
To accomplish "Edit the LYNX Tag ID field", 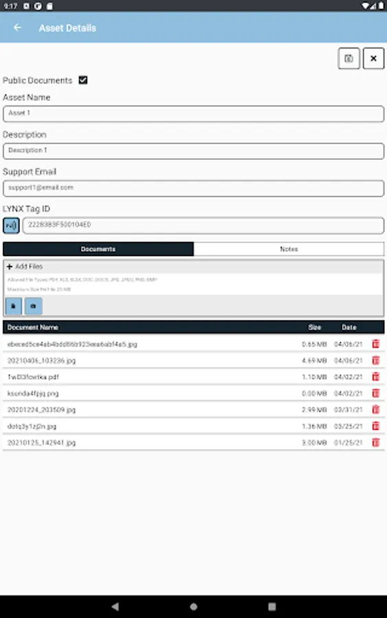I will coord(203,225).
